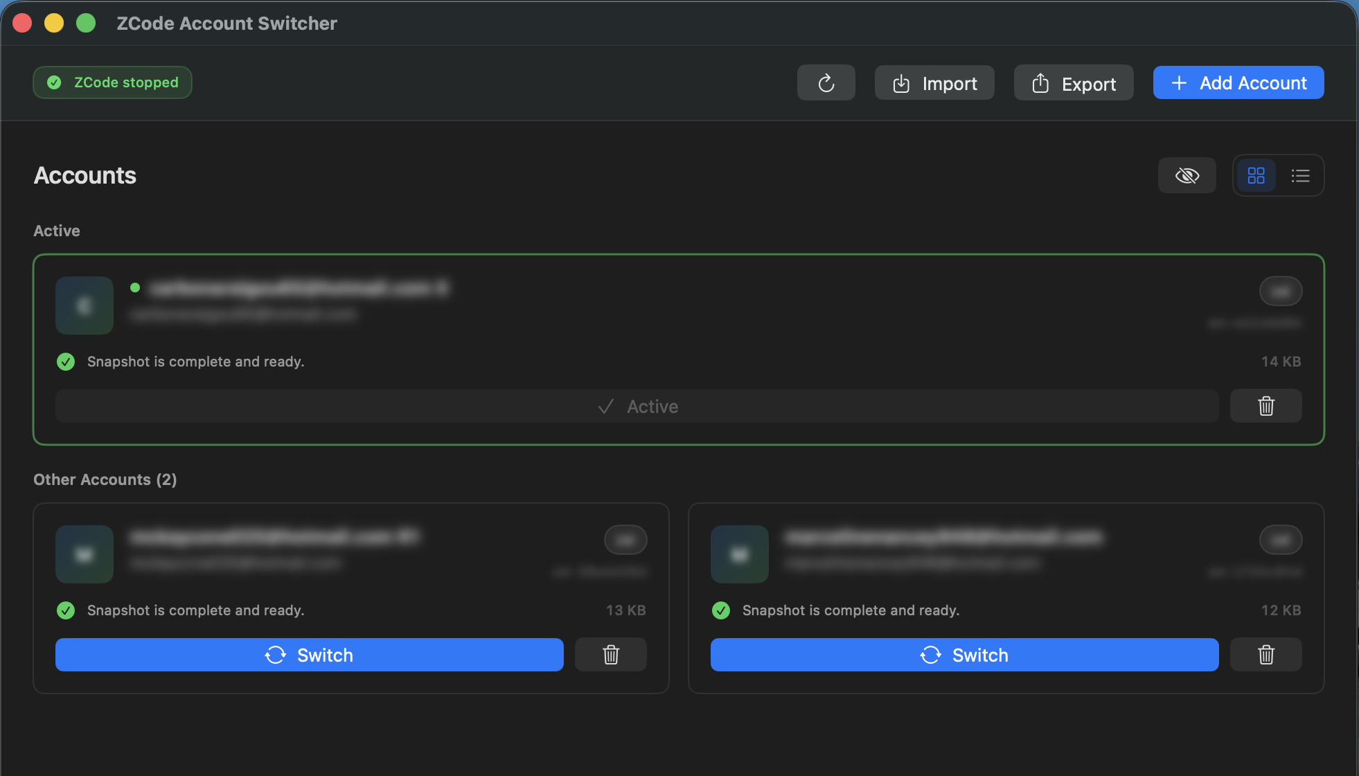Click the active account avatar
1359x776 pixels.
point(85,306)
